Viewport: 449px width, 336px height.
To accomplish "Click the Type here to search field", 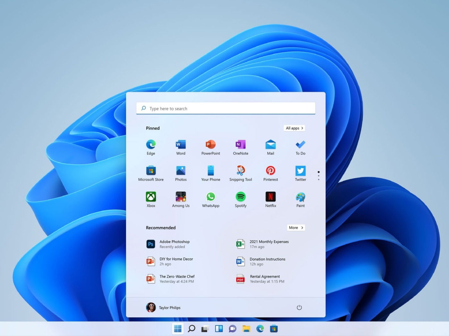I will (x=225, y=108).
